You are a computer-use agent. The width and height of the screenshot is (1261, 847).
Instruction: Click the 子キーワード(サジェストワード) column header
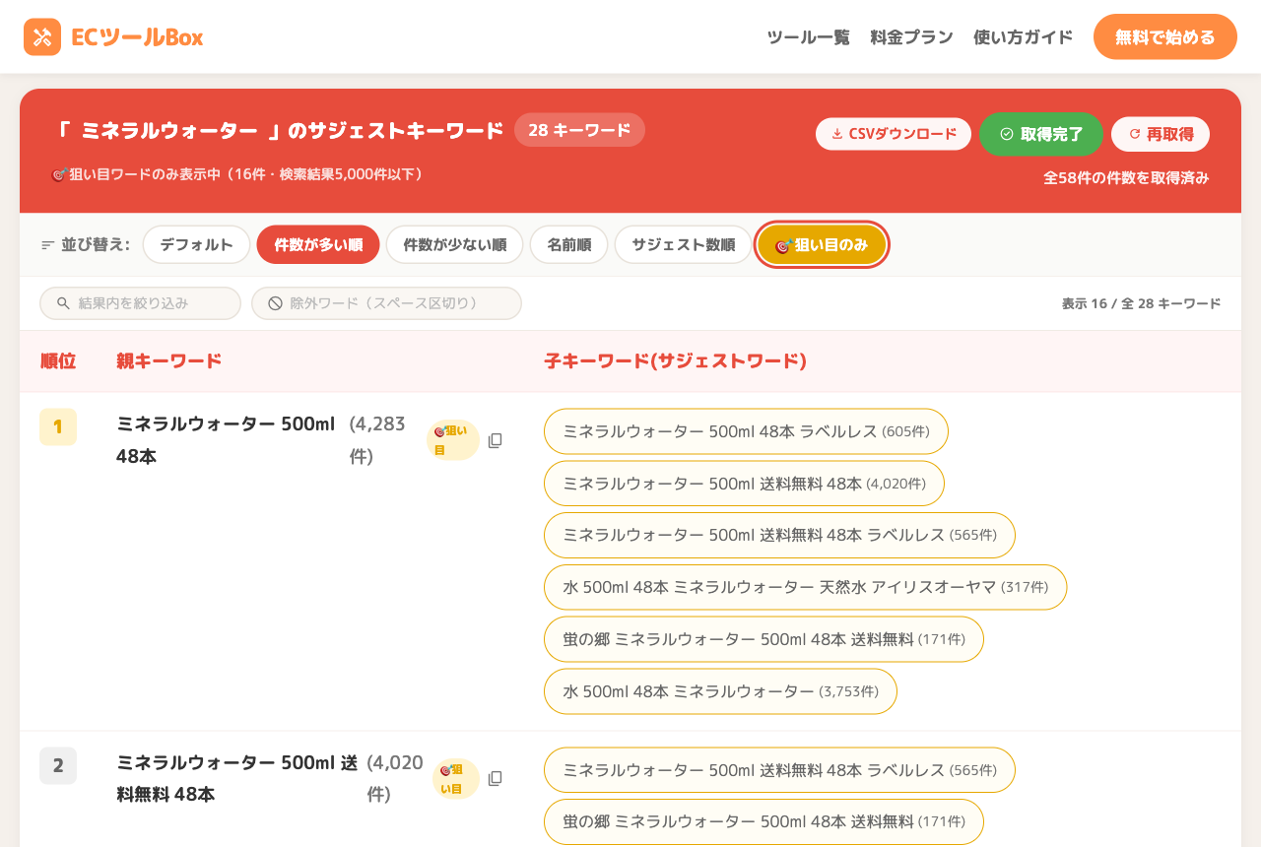click(x=676, y=361)
